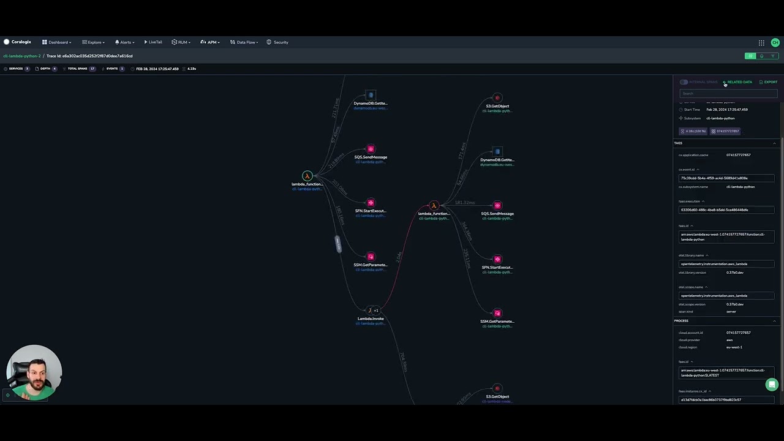Click the Export button label
784x441 pixels.
coord(771,82)
